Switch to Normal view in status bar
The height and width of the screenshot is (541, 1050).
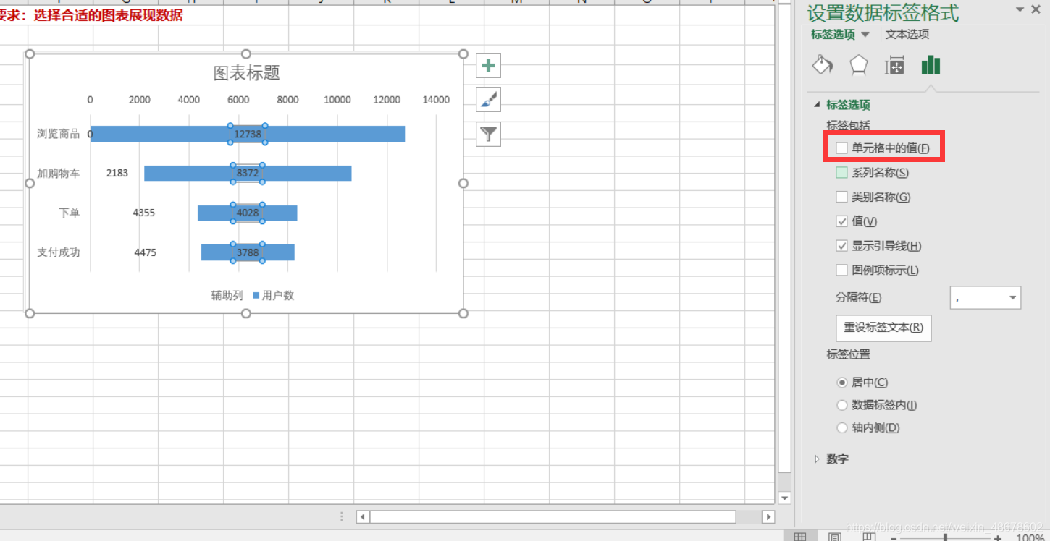[800, 537]
